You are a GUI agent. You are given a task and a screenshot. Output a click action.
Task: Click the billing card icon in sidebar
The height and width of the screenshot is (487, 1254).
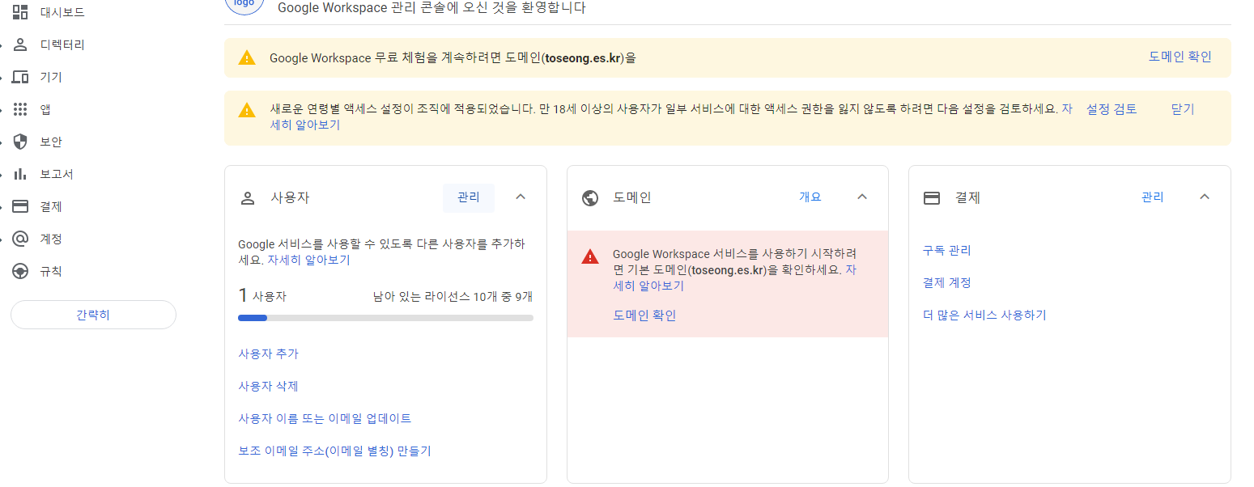pos(20,206)
